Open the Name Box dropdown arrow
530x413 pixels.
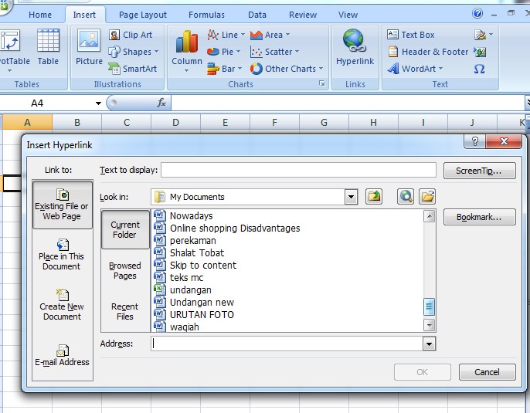coord(98,103)
